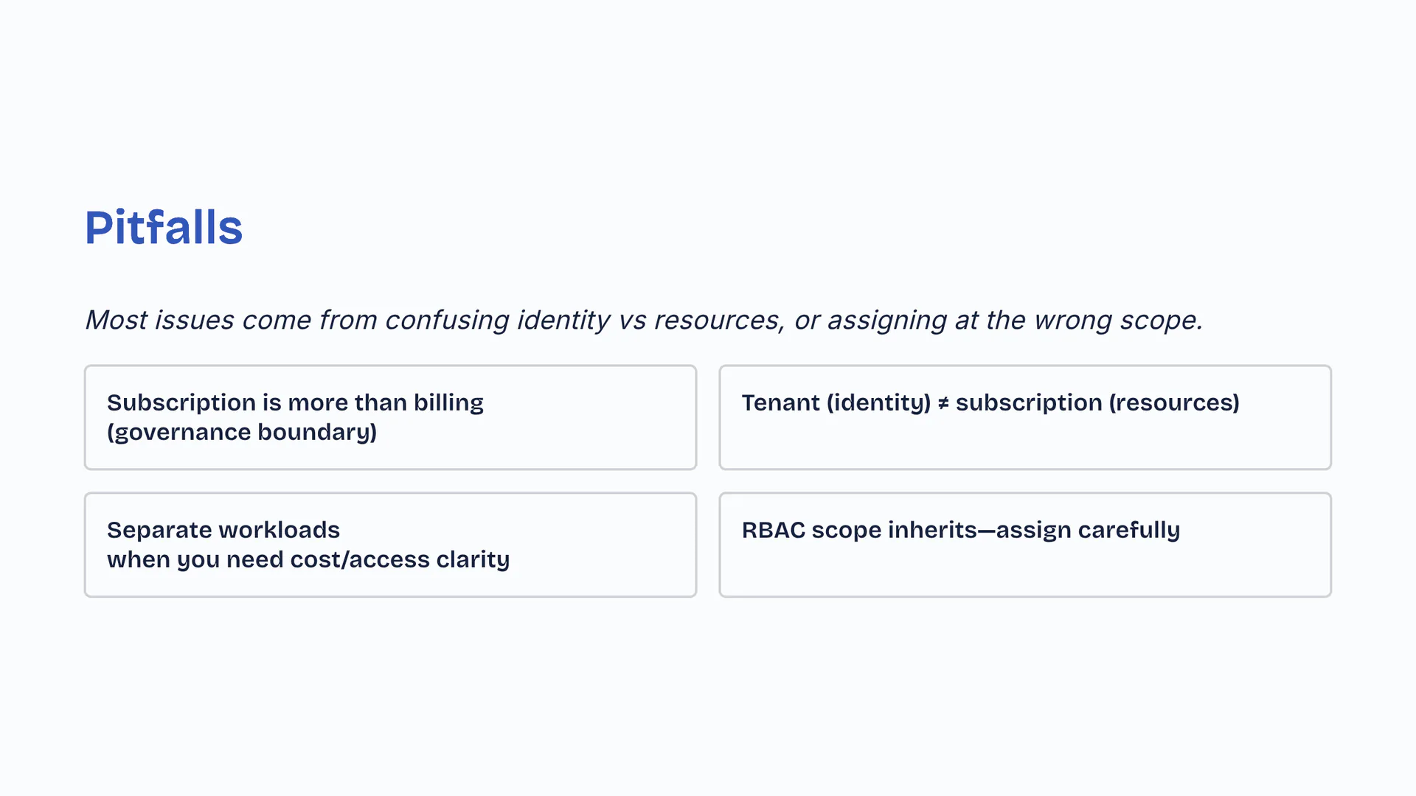Image resolution: width=1416 pixels, height=796 pixels.
Task: Click the word "billing" in the first card
Action: [448, 402]
